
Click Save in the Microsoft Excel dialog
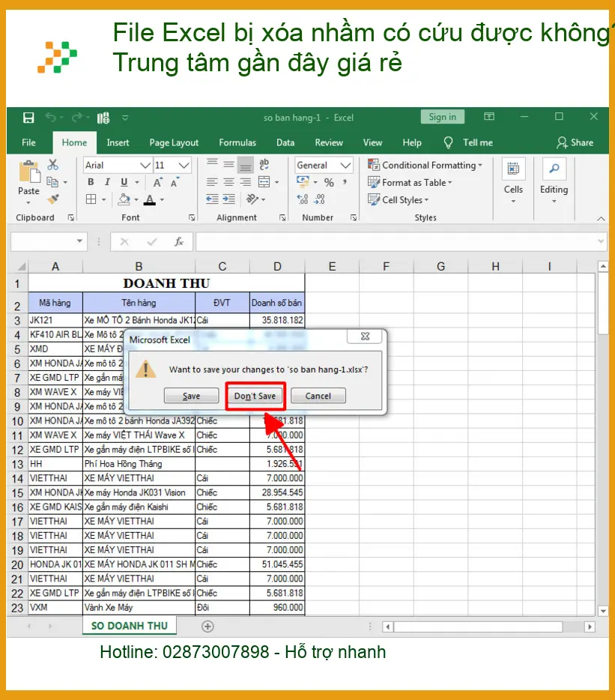point(192,396)
